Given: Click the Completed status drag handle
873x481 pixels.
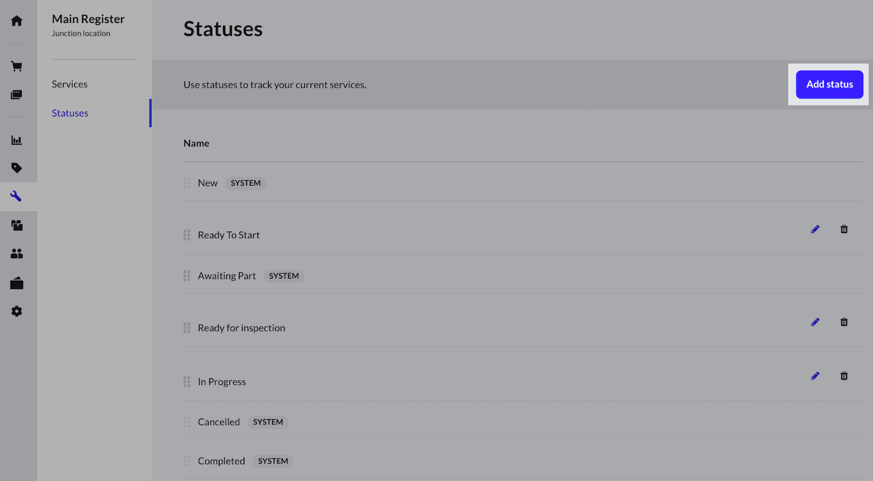Looking at the screenshot, I should (x=186, y=461).
